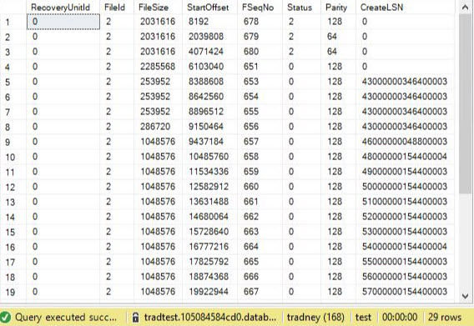Click the vertical scrollbar thumb
This screenshot has height=326, width=474.
coord(465,103)
